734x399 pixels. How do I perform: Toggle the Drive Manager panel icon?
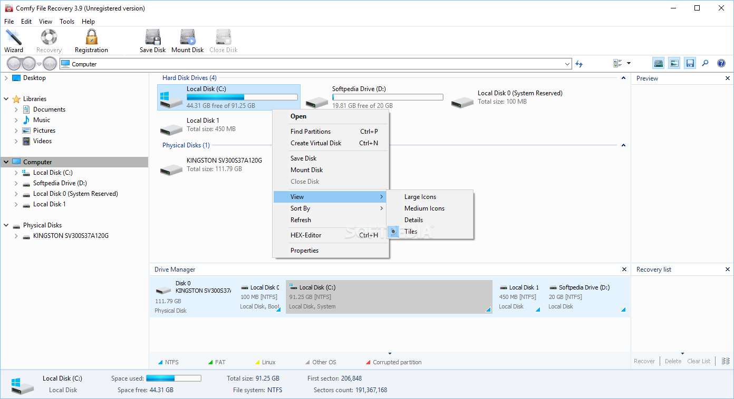pyautogui.click(x=659, y=64)
